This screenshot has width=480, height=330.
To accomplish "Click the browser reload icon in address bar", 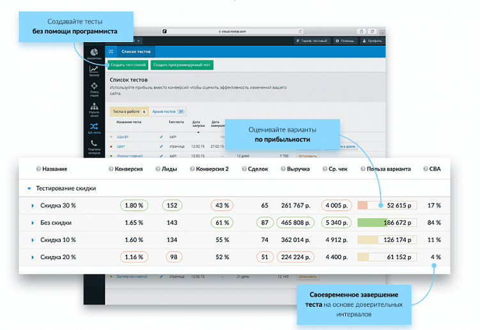I will pyautogui.click(x=300, y=31).
